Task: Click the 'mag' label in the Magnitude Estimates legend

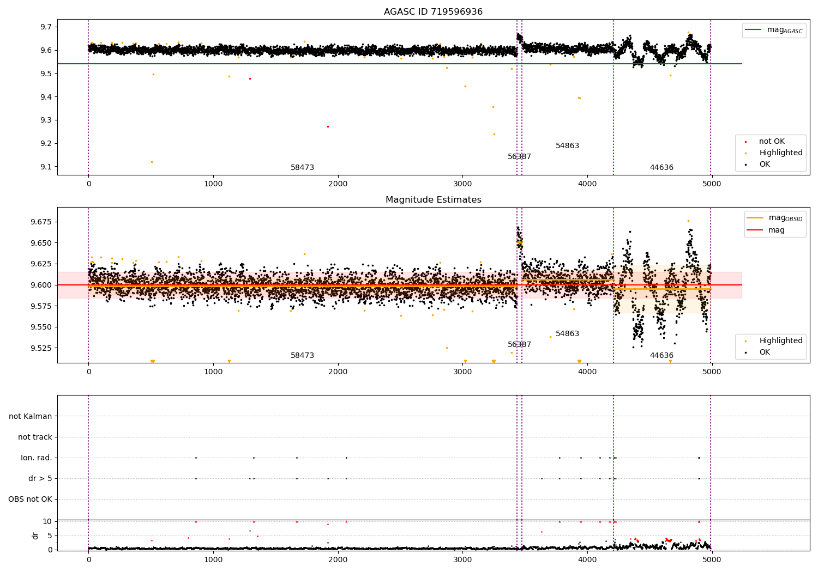Action: pos(776,230)
